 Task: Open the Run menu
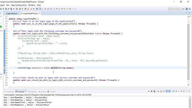pos(8,5)
